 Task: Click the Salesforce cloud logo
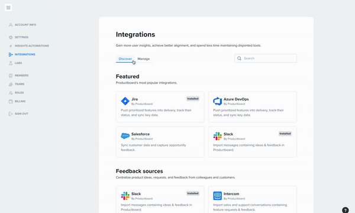[x=125, y=136]
